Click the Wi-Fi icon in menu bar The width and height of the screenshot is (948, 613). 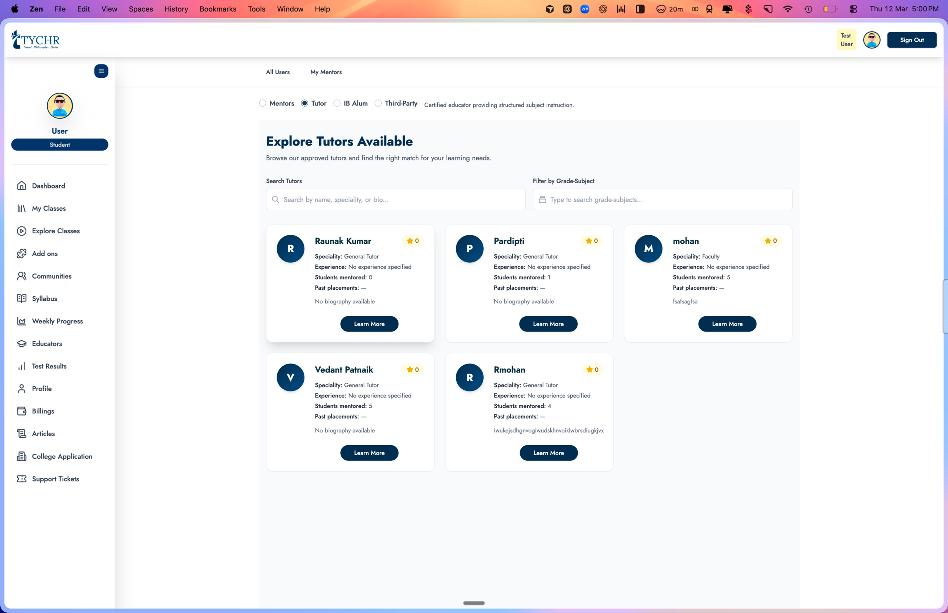point(787,9)
